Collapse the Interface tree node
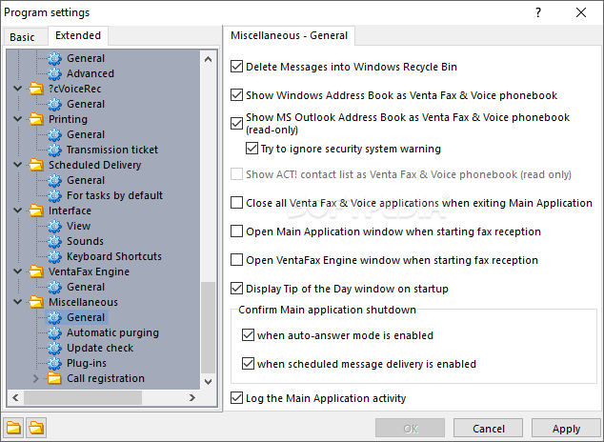 (17, 211)
